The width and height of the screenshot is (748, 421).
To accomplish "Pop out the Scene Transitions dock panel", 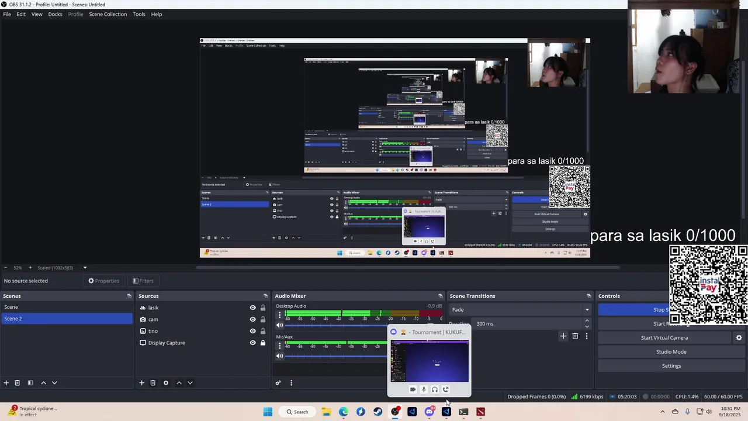I will click(x=588, y=296).
